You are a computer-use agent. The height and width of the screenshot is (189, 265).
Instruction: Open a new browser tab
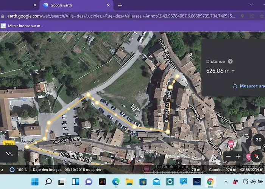(120, 5)
